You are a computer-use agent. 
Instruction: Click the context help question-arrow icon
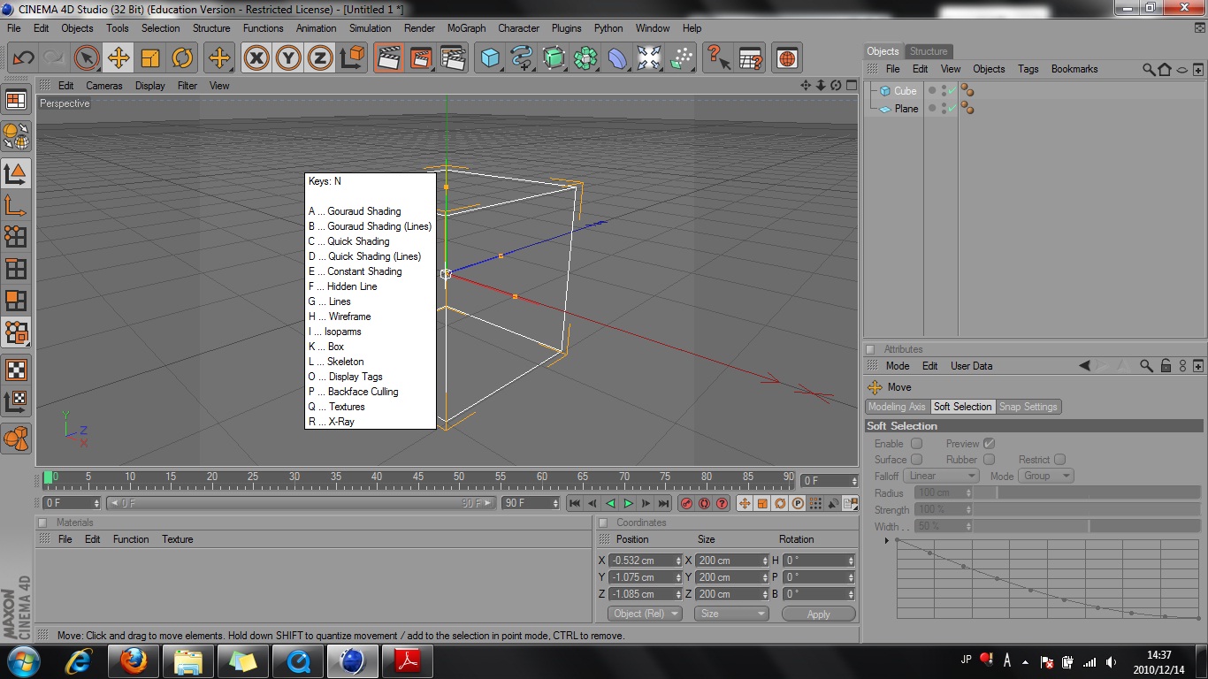coord(718,58)
